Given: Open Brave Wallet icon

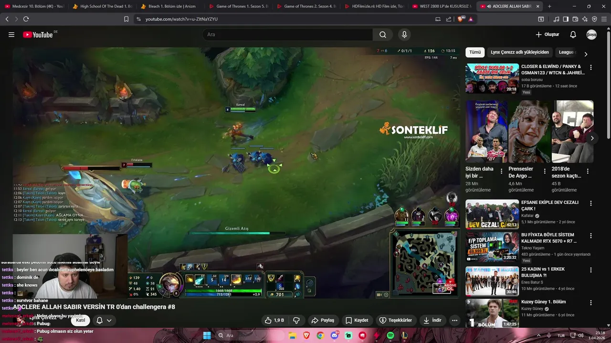Looking at the screenshot, I should (575, 19).
